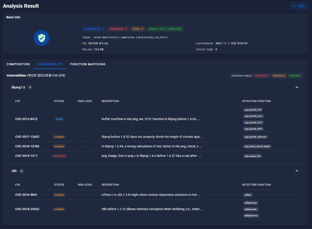Click the CVEs 6 badge
This screenshot has height=229, width=312.
tap(138, 29)
